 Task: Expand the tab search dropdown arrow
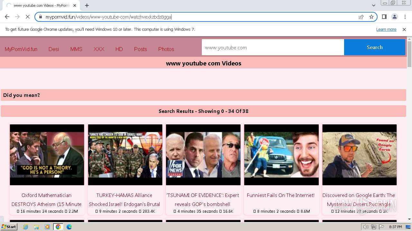click(x=373, y=5)
